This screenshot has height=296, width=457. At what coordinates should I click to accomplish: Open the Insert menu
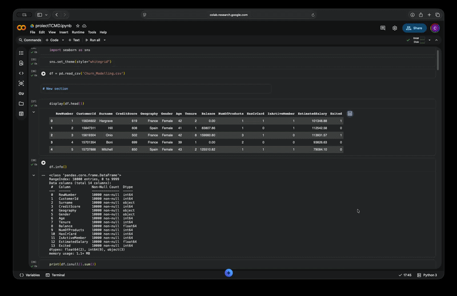pos(63,33)
